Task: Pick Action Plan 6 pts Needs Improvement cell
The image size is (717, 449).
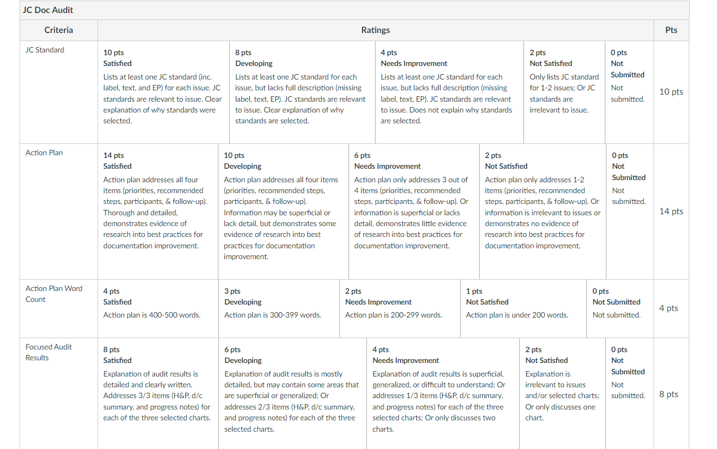Action: coord(414,212)
